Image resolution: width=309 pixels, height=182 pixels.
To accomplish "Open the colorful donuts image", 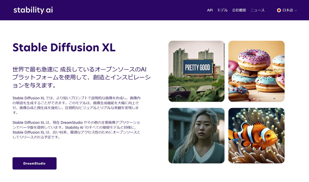I will 256,71.
